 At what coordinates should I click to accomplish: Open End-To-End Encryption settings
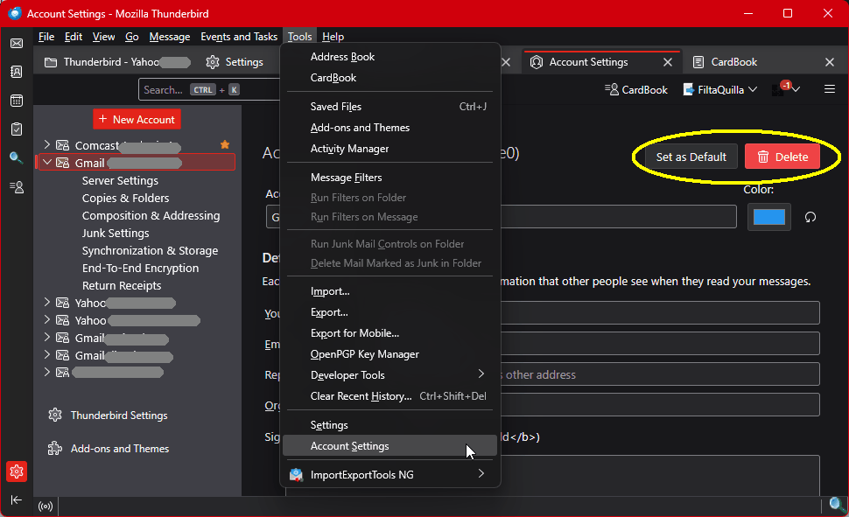(140, 268)
